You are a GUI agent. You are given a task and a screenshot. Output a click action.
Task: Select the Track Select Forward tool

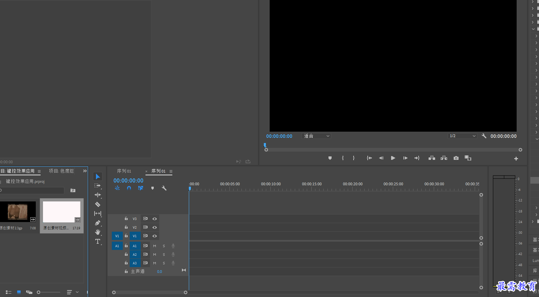[x=98, y=186]
